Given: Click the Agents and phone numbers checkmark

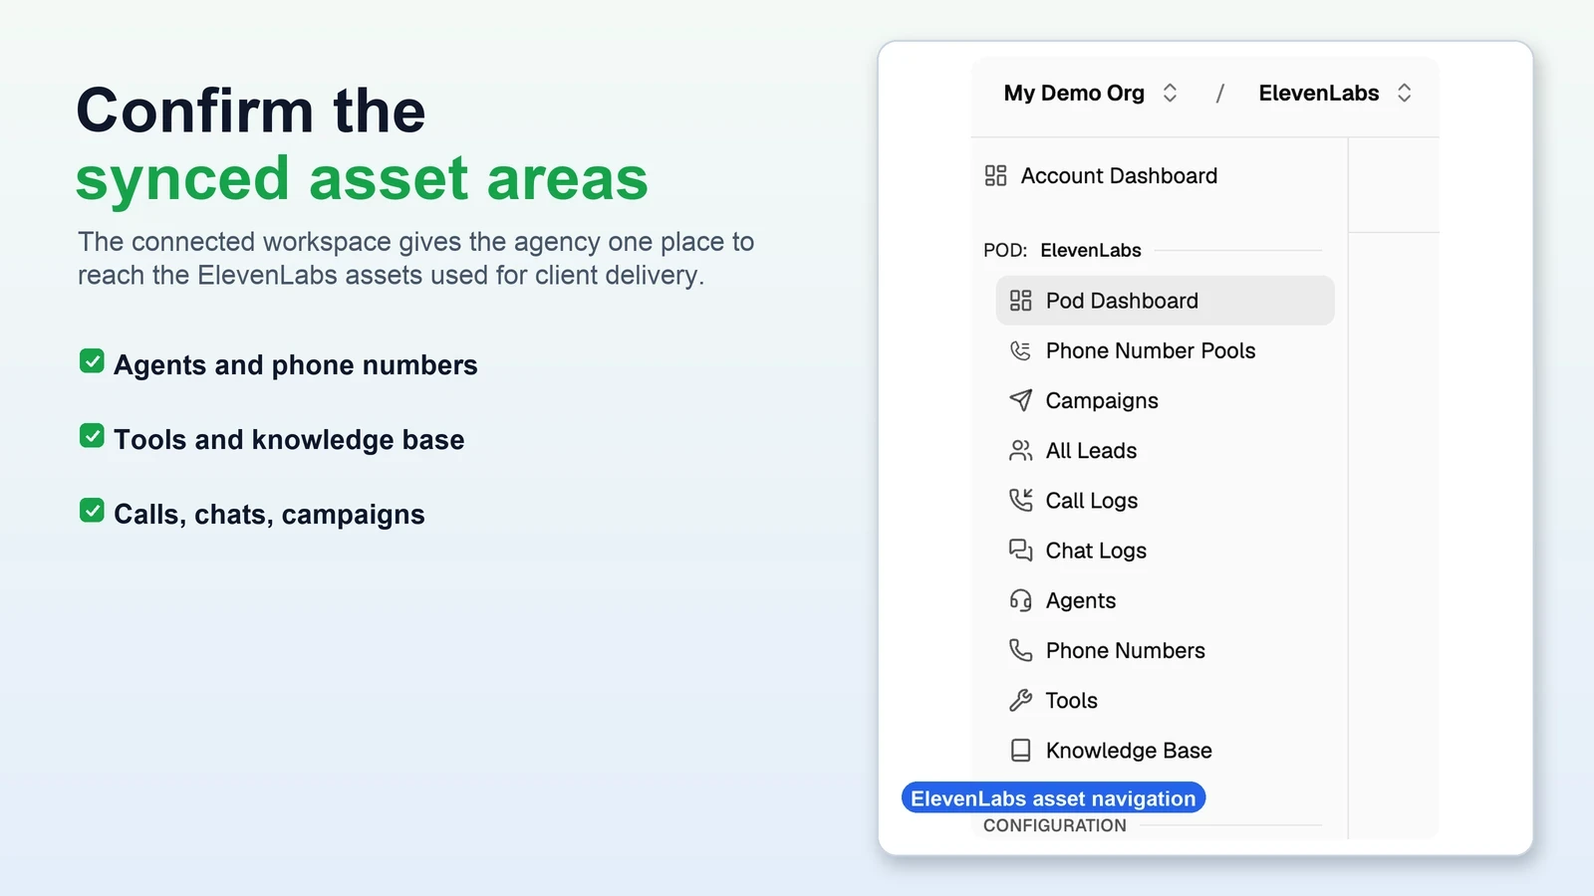Looking at the screenshot, I should pyautogui.click(x=92, y=361).
